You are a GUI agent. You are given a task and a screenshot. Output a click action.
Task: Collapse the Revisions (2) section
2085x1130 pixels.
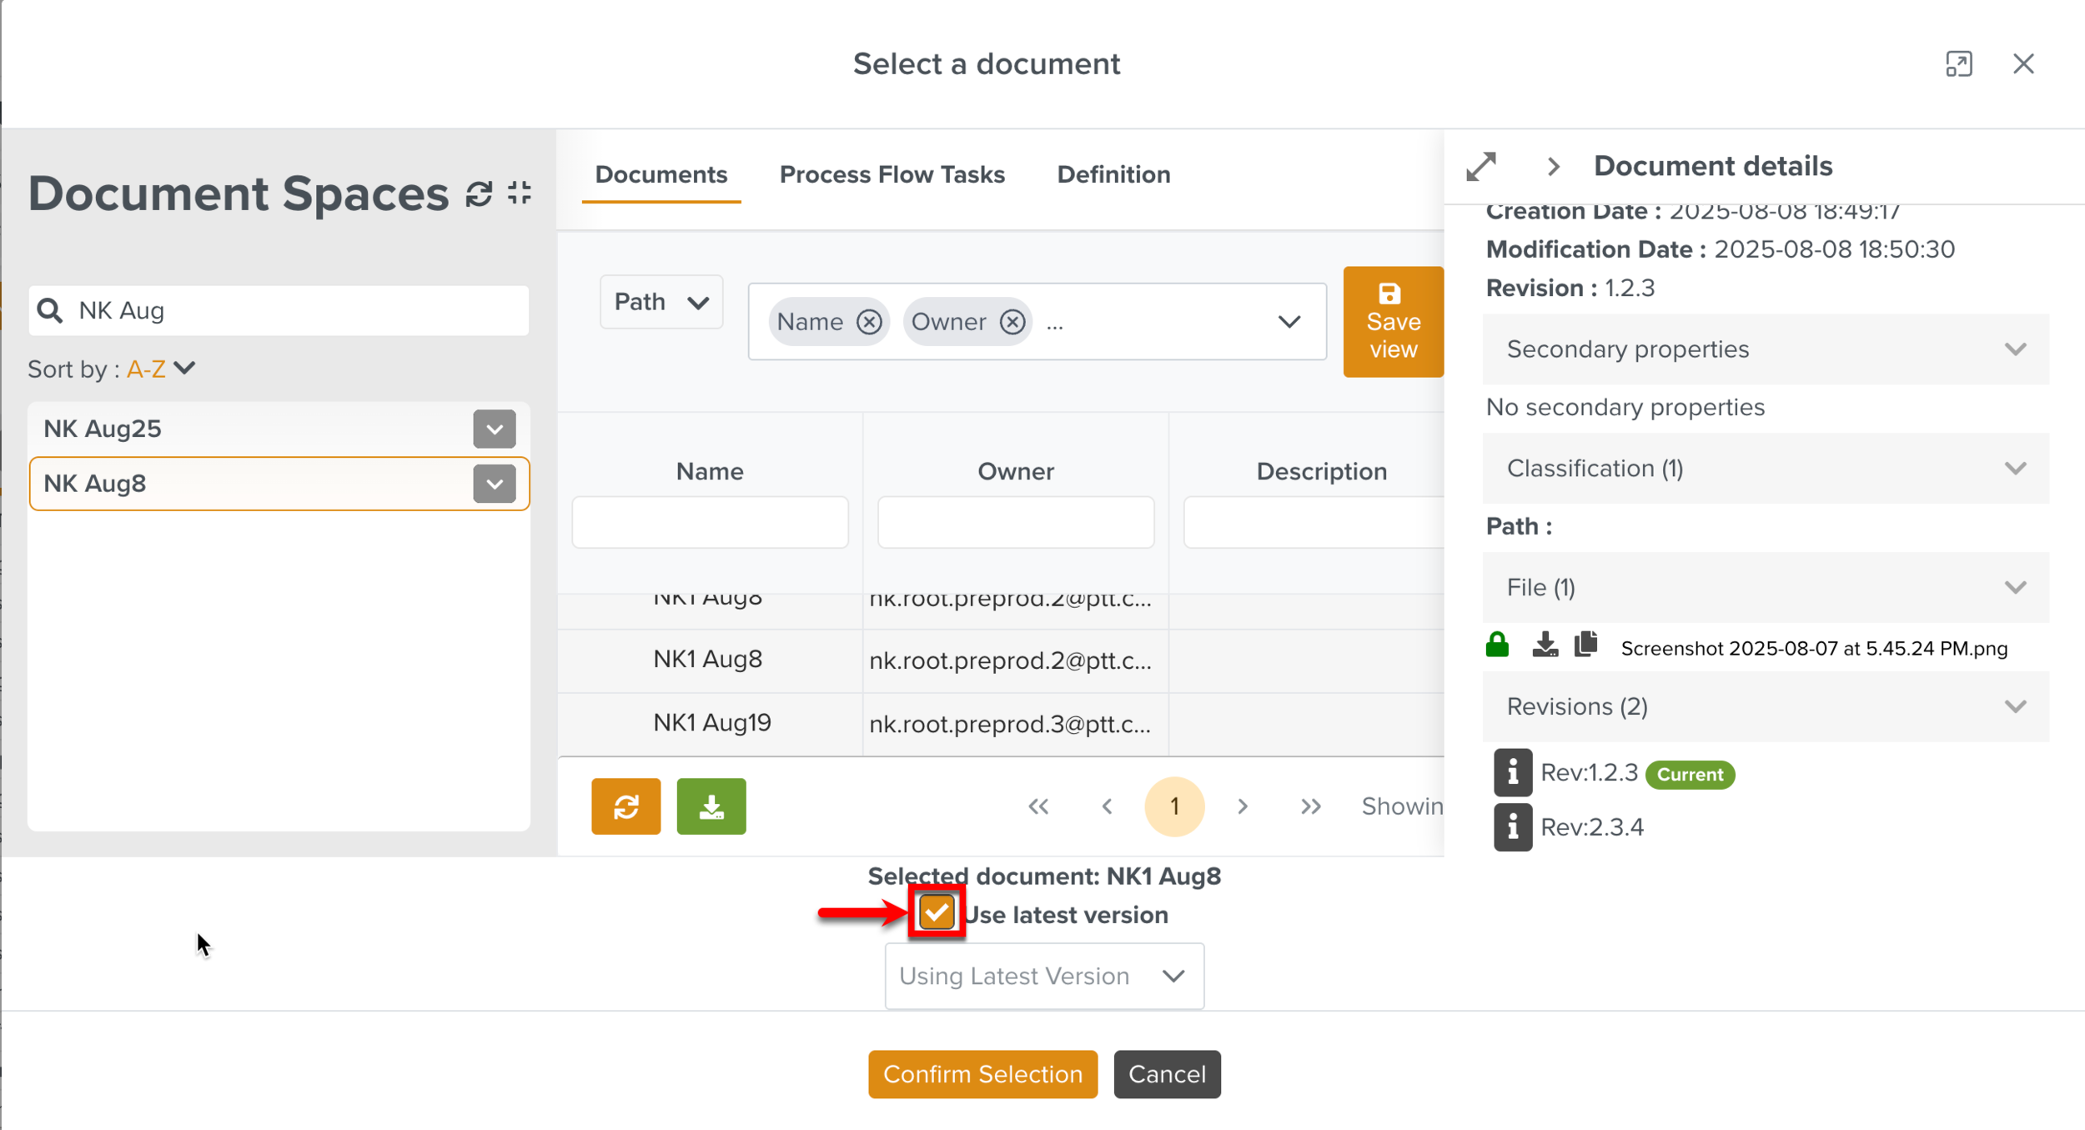pyautogui.click(x=2015, y=707)
